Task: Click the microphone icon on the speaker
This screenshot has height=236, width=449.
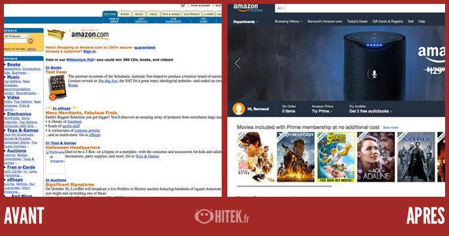Action: (374, 74)
